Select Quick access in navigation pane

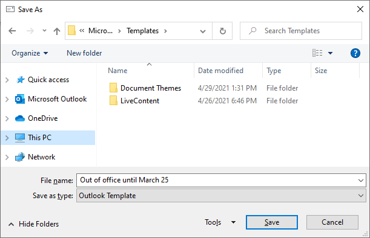[48, 80]
